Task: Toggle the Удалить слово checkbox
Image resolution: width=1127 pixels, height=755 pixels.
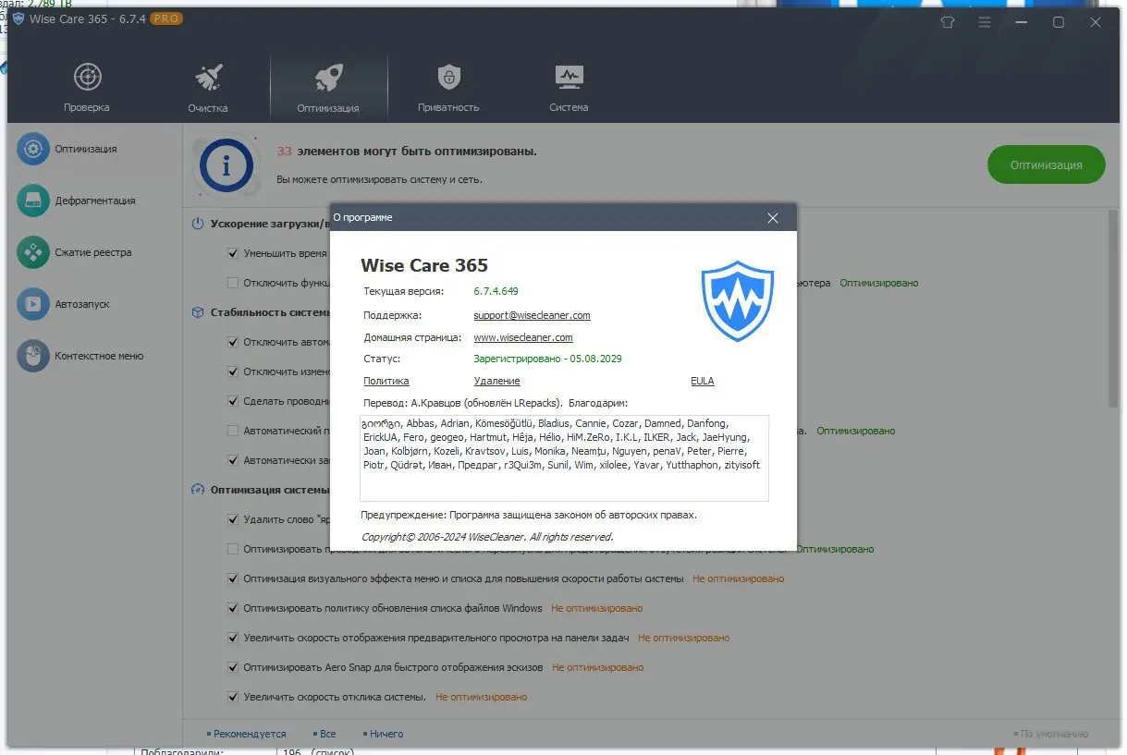Action: point(233,519)
